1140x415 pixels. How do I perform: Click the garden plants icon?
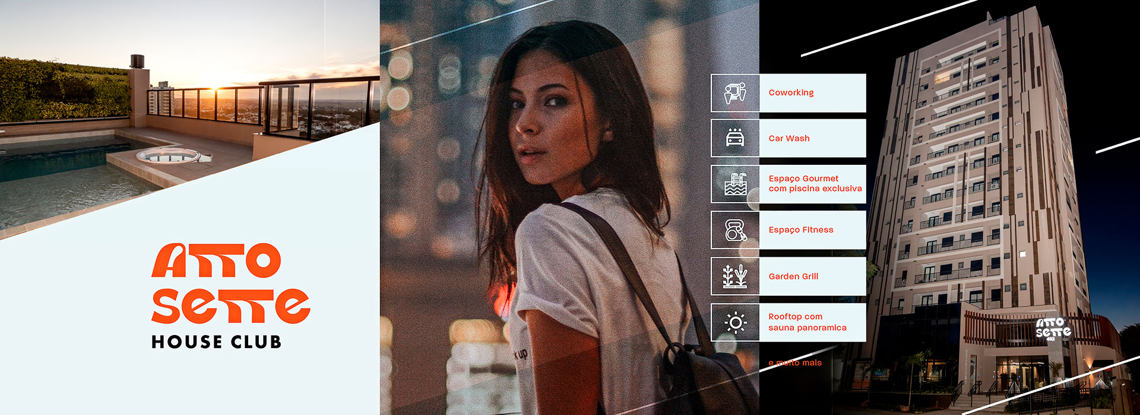coord(735,276)
